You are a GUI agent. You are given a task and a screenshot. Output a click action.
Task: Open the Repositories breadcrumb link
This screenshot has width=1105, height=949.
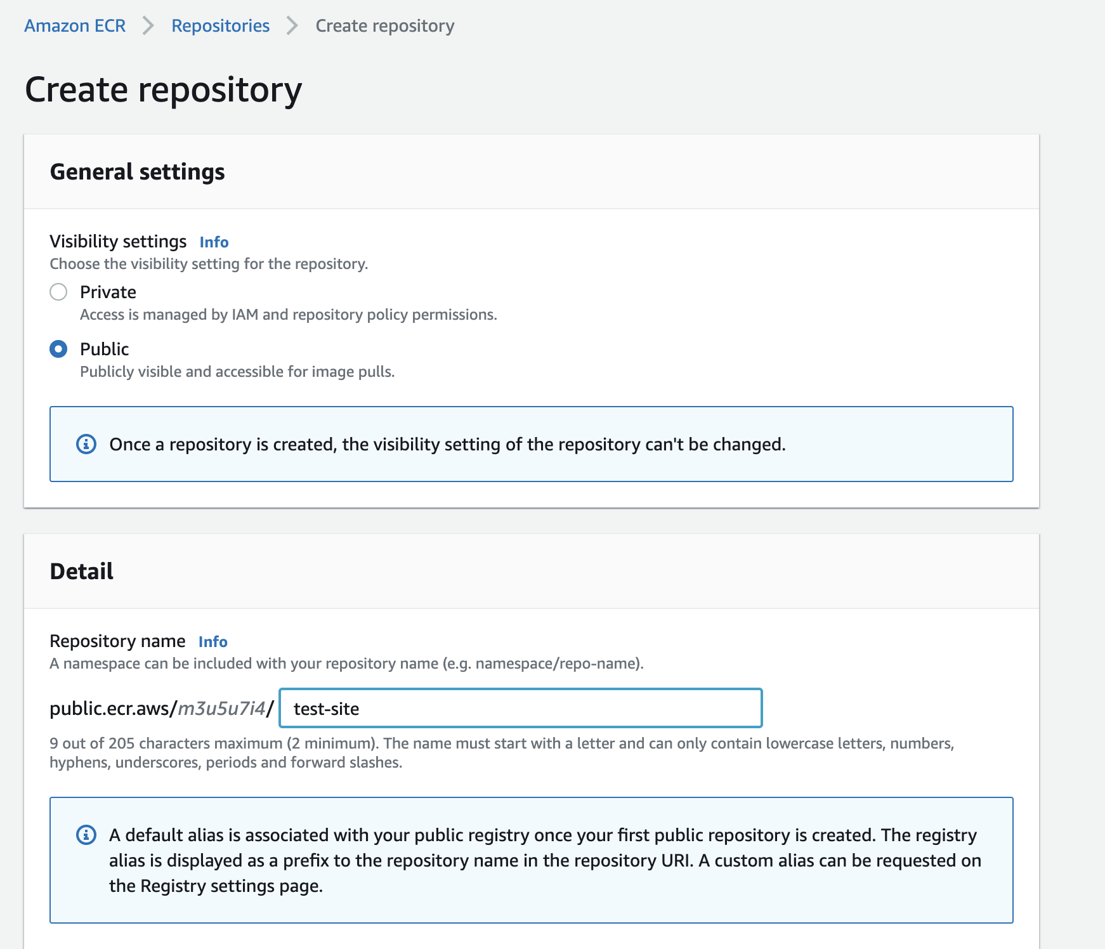pos(220,26)
